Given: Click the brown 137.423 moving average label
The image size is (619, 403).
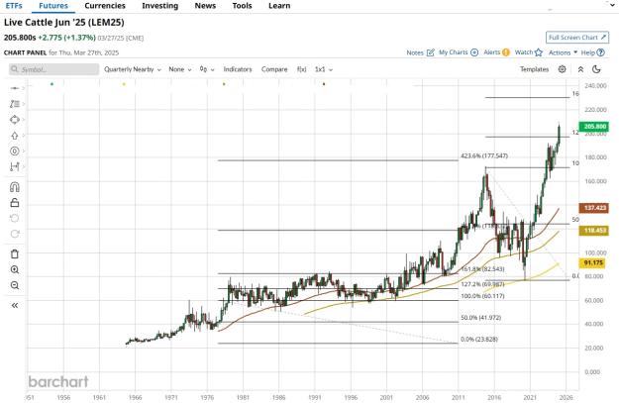Looking at the screenshot, I should pyautogui.click(x=594, y=208).
